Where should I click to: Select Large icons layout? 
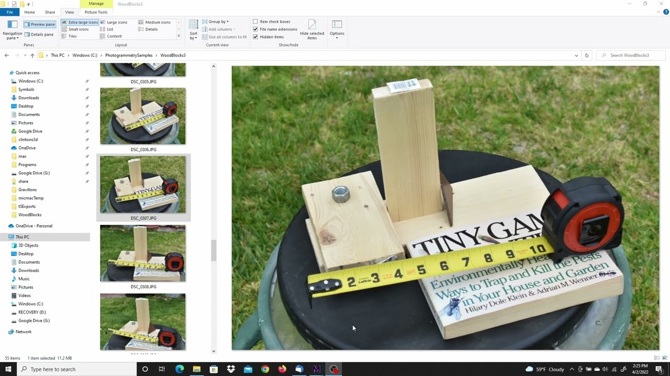pos(114,22)
